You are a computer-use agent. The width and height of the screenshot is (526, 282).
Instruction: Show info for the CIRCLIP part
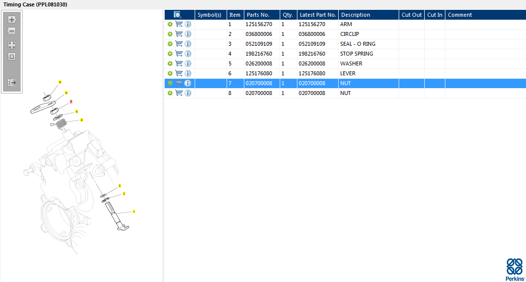[x=188, y=34]
